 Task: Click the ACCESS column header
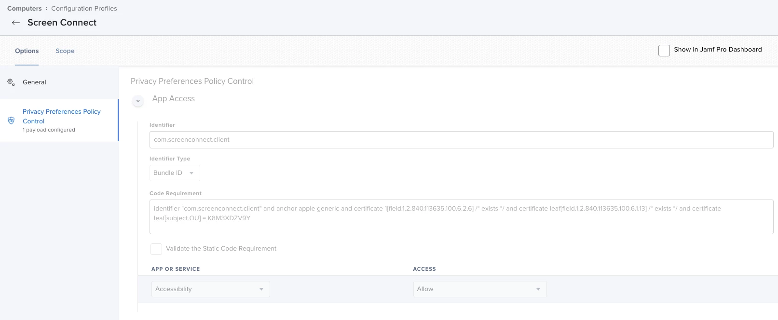424,269
